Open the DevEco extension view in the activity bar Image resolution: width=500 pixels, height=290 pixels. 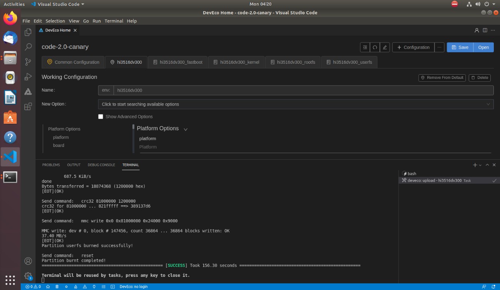(28, 92)
